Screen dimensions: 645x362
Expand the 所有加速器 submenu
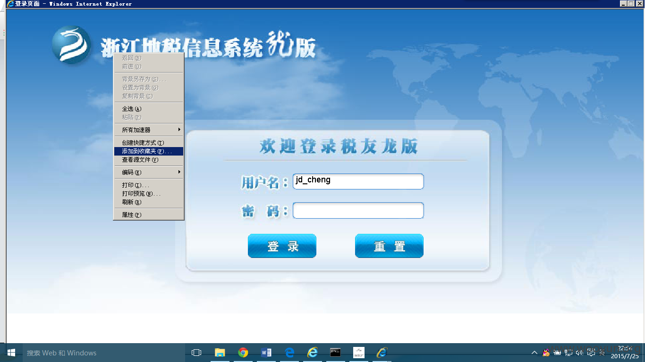click(148, 130)
